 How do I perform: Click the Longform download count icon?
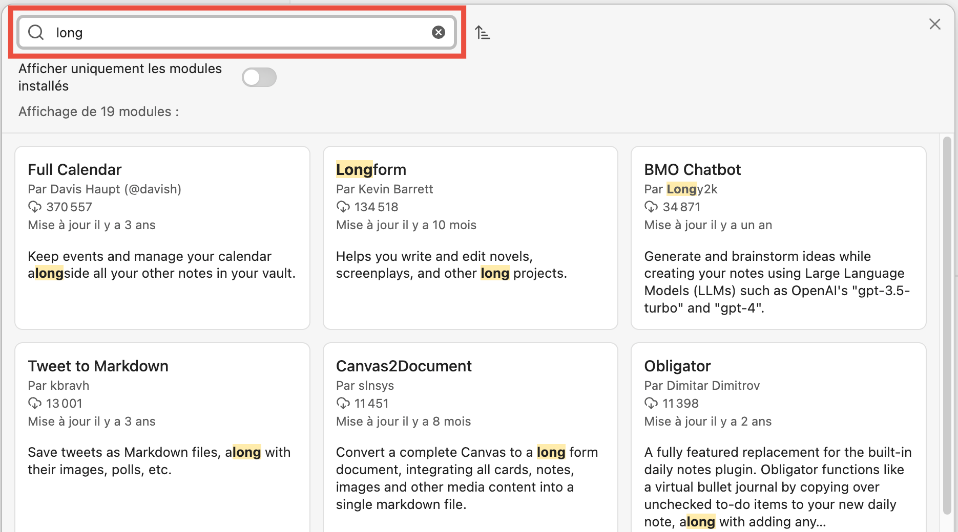(343, 207)
